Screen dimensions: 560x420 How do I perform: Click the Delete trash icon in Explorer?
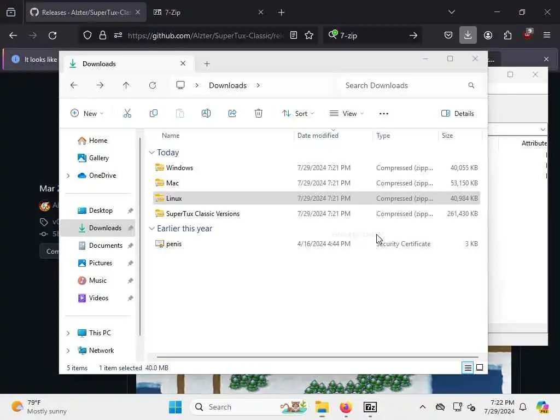pyautogui.click(x=259, y=114)
